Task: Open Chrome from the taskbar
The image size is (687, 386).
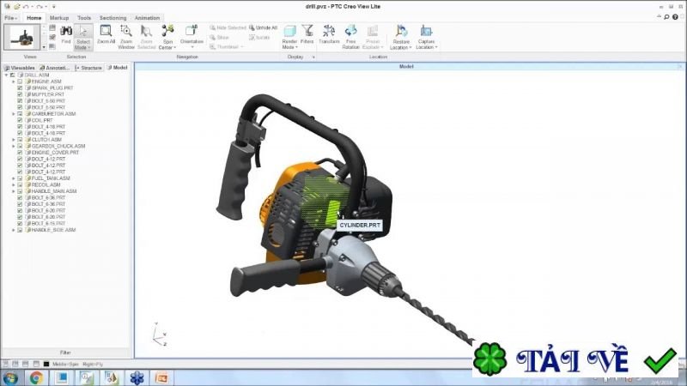Action: [36, 377]
